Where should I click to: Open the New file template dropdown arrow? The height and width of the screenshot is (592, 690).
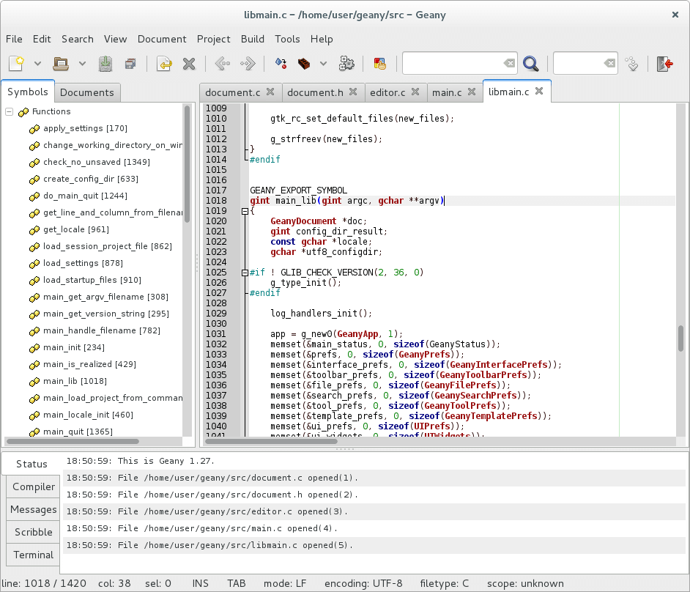point(38,64)
